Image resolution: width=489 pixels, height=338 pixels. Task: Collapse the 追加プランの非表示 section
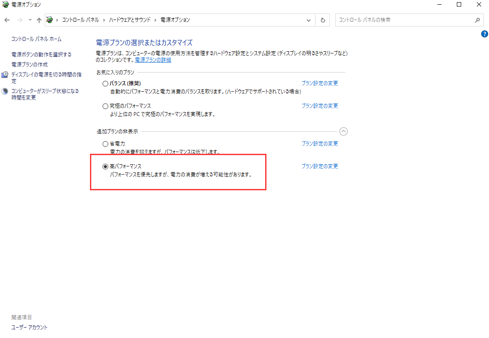(343, 131)
